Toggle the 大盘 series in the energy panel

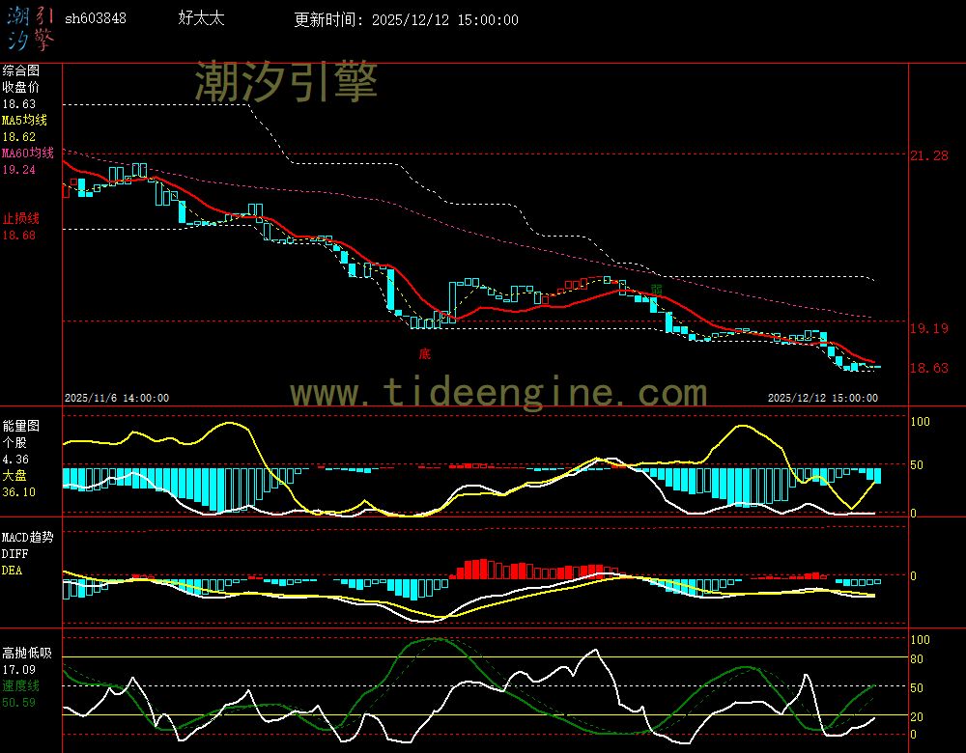13,475
